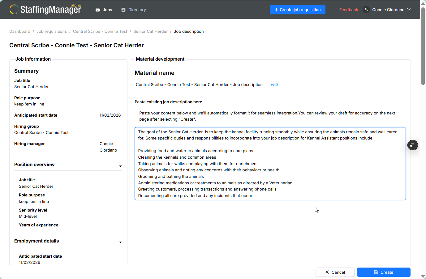Screen dimensions: 426x279
Task: Click the 'Job information' panel heading
Action: tap(33, 59)
